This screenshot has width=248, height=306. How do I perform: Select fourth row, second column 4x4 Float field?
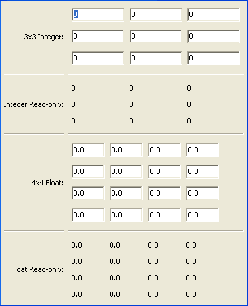pos(126,215)
